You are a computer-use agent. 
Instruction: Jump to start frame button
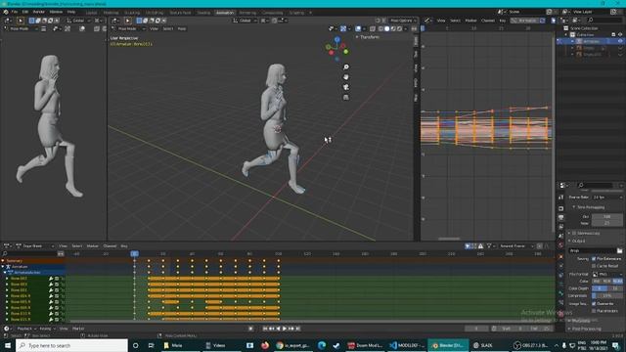coord(265,329)
